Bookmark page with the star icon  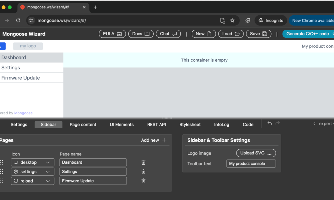point(232,20)
